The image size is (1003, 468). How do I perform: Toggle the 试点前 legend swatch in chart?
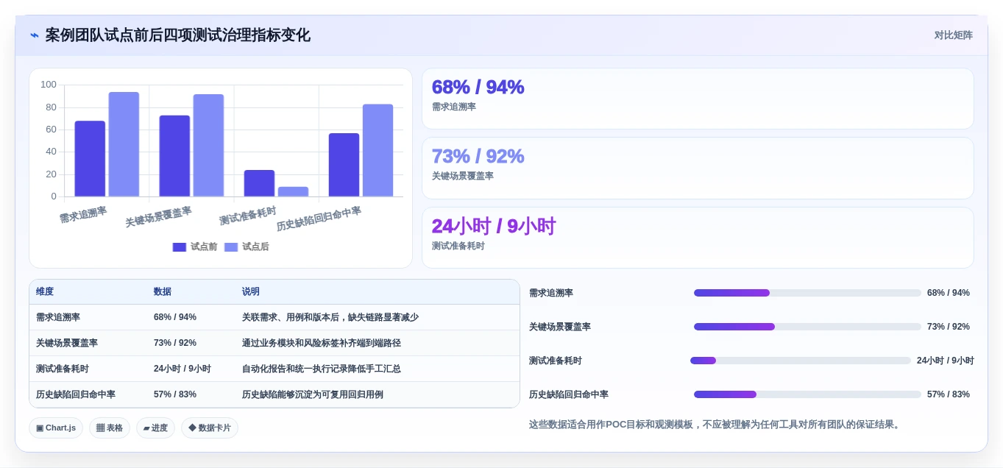coord(180,247)
